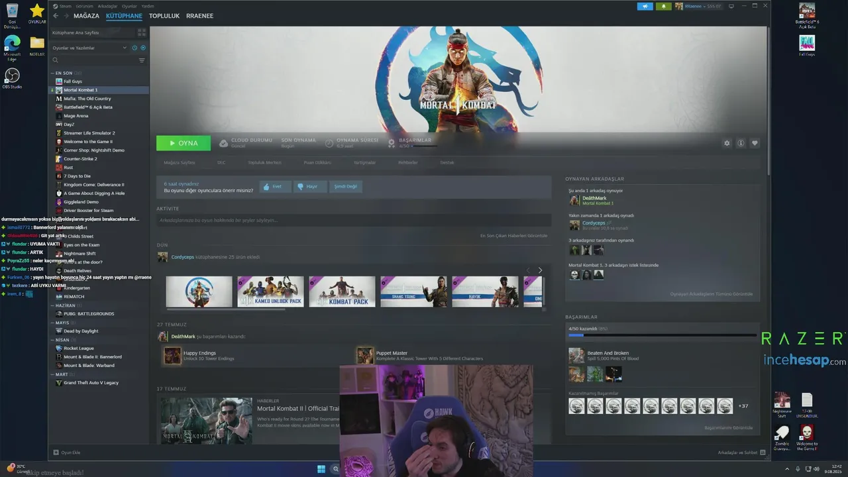Open Topluluk Merkezi link

[264, 162]
